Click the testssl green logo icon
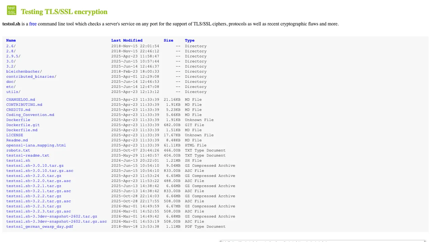The width and height of the screenshot is (431, 242). pyautogui.click(x=11, y=10)
